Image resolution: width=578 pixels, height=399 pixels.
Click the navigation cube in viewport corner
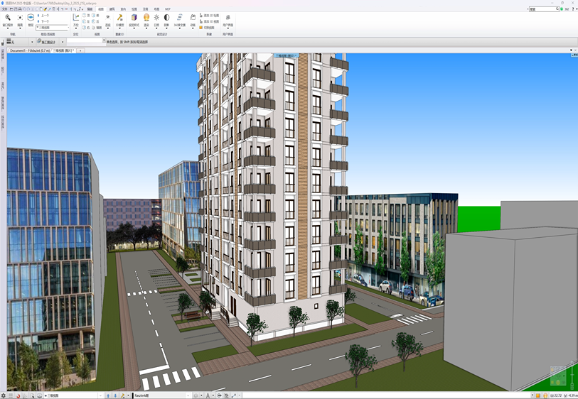[559, 376]
